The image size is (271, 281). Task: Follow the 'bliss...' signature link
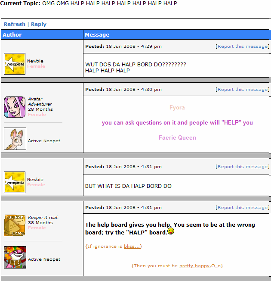coord(132,247)
